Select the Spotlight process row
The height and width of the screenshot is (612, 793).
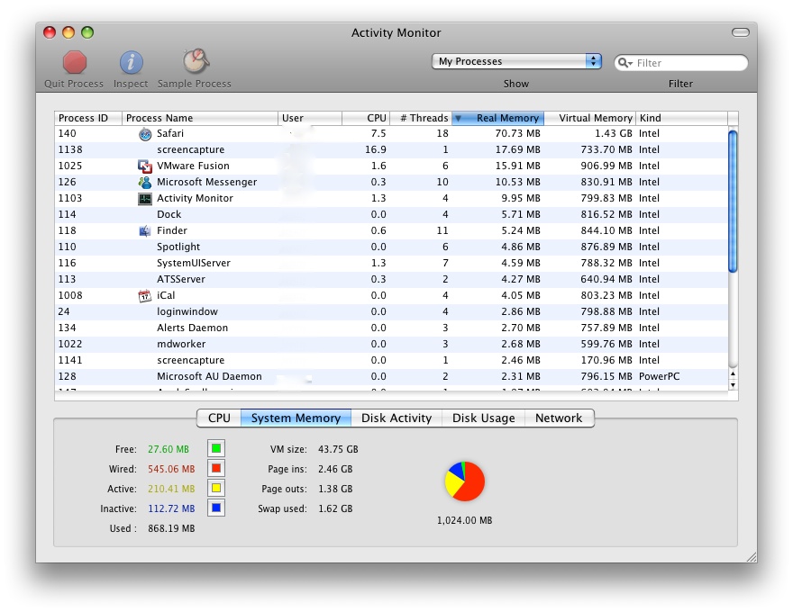click(x=391, y=247)
